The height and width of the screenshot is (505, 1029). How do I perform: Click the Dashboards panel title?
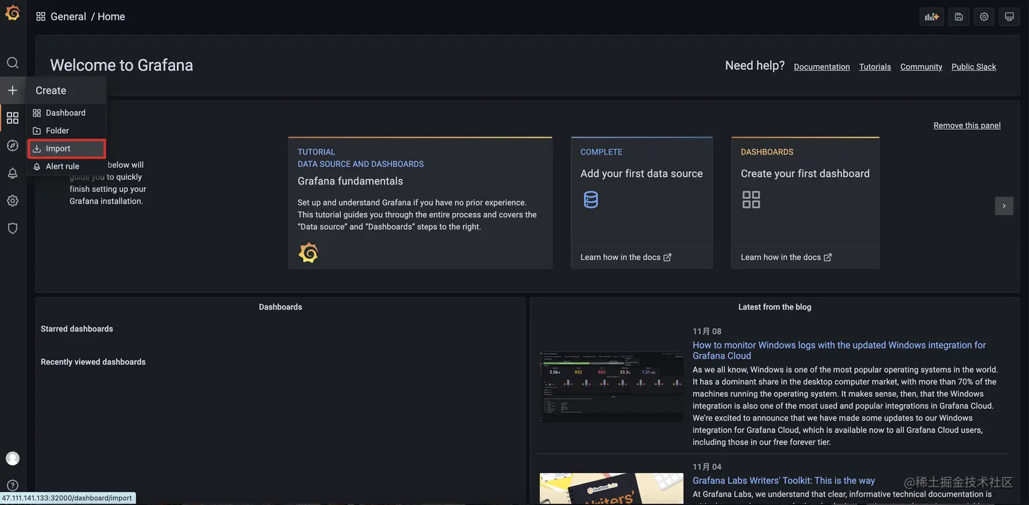tap(280, 307)
